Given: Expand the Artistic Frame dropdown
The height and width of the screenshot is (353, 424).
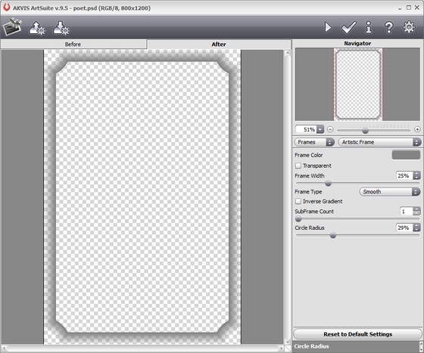Looking at the screenshot, I should click(379, 142).
